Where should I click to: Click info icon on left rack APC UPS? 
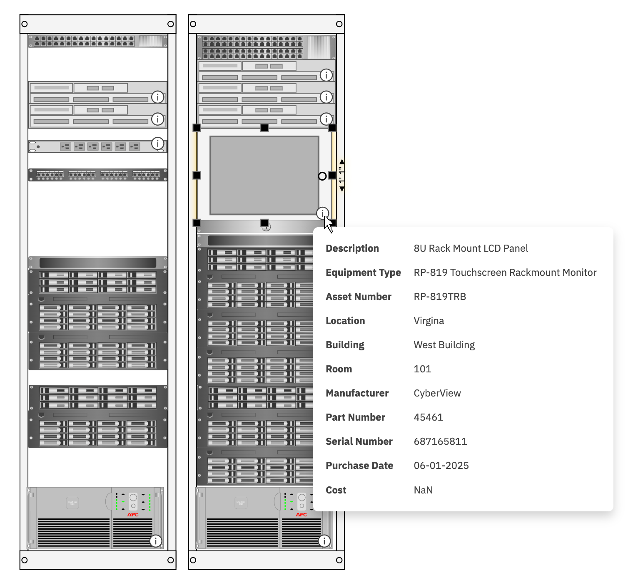click(155, 541)
